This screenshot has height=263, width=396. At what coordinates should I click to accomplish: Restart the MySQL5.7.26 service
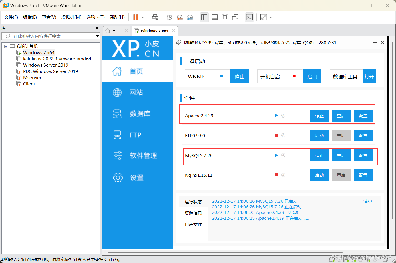tap(341, 155)
